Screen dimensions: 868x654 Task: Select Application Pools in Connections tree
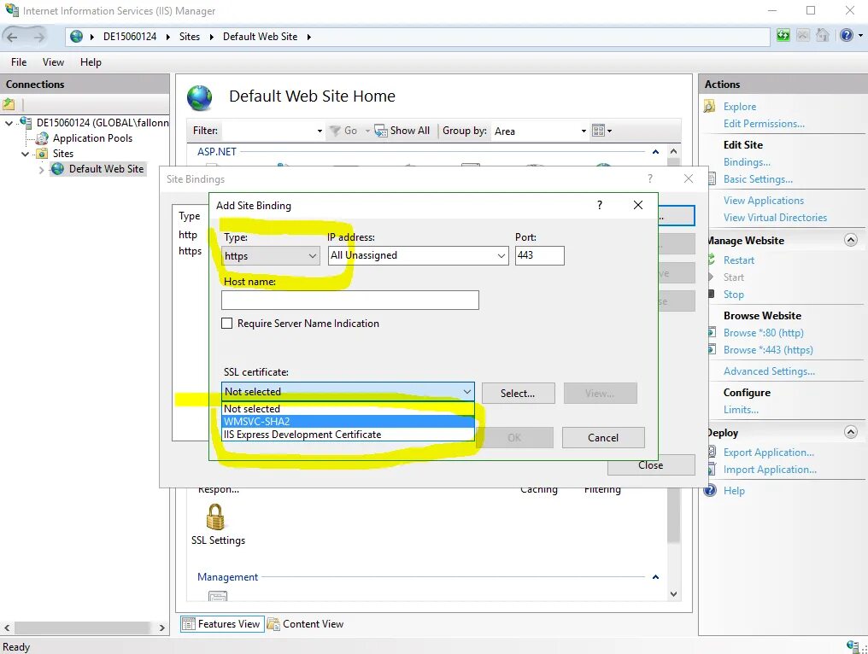coord(92,138)
